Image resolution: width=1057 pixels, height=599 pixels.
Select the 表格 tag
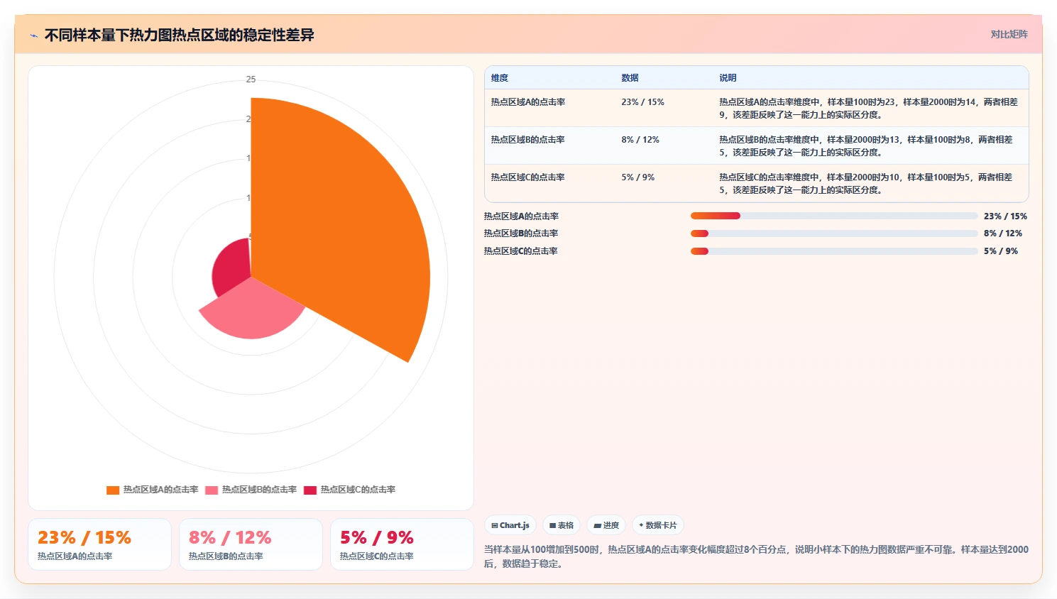coord(562,525)
